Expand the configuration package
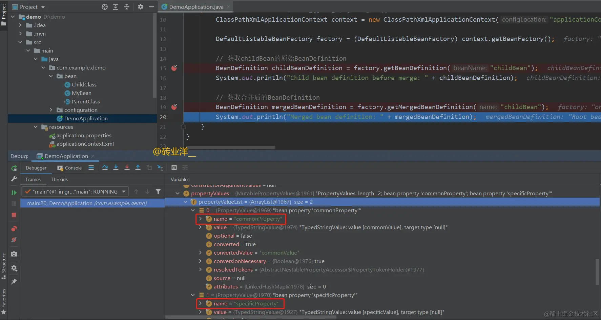This screenshot has width=601, height=320. click(51, 110)
